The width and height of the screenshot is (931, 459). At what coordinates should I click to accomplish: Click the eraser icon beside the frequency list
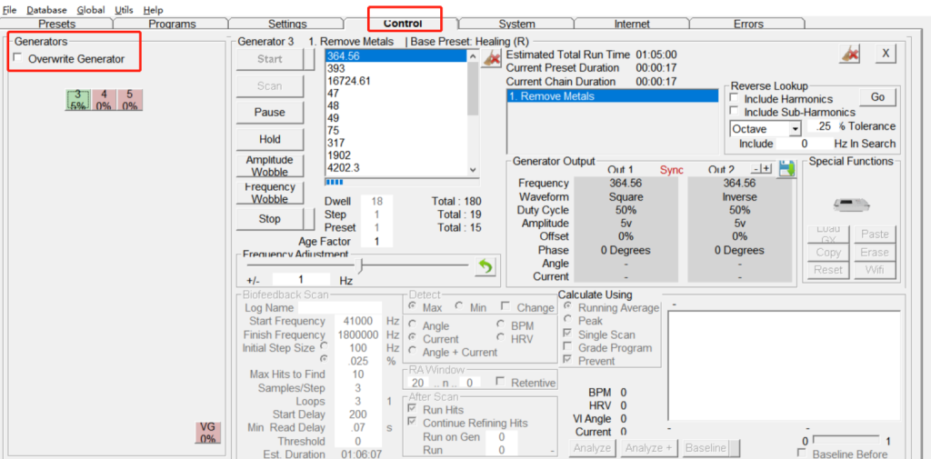(492, 58)
